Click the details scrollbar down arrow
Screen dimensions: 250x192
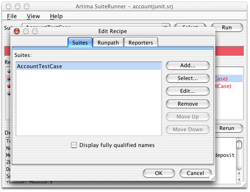pos(239,180)
